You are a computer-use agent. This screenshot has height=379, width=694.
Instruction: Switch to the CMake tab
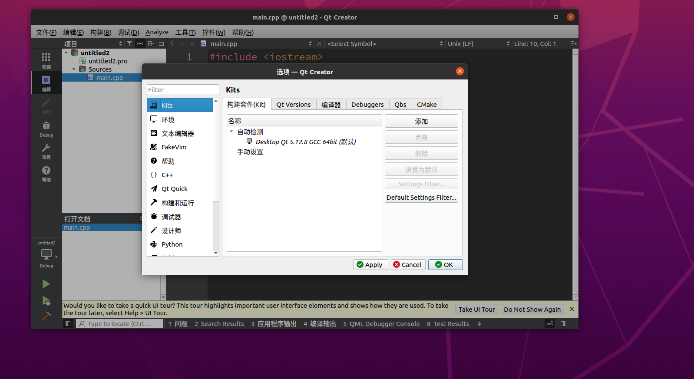427,104
